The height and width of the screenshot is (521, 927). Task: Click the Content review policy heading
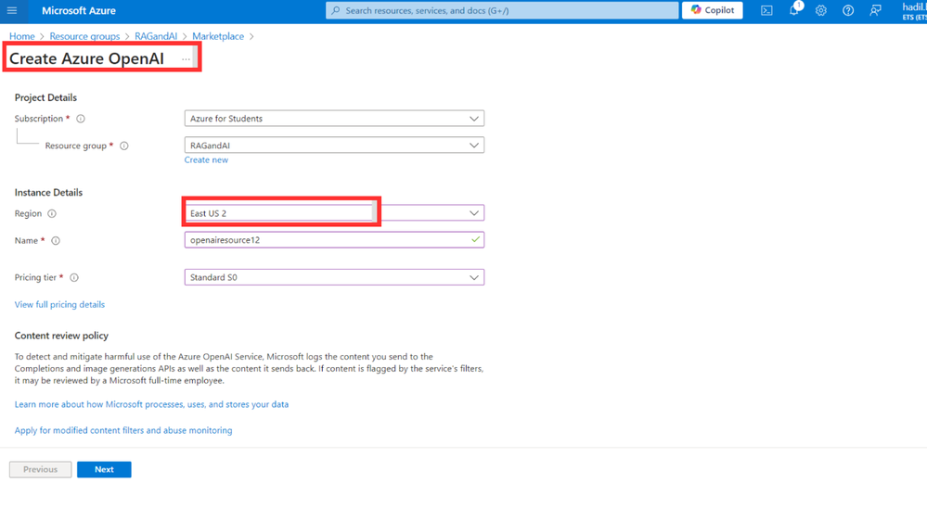61,336
